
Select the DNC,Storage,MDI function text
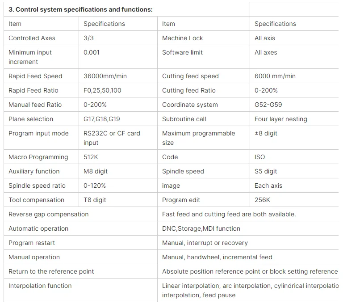pos(201,228)
